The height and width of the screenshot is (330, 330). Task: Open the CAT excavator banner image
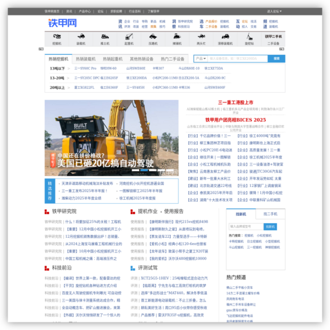click(x=112, y=138)
